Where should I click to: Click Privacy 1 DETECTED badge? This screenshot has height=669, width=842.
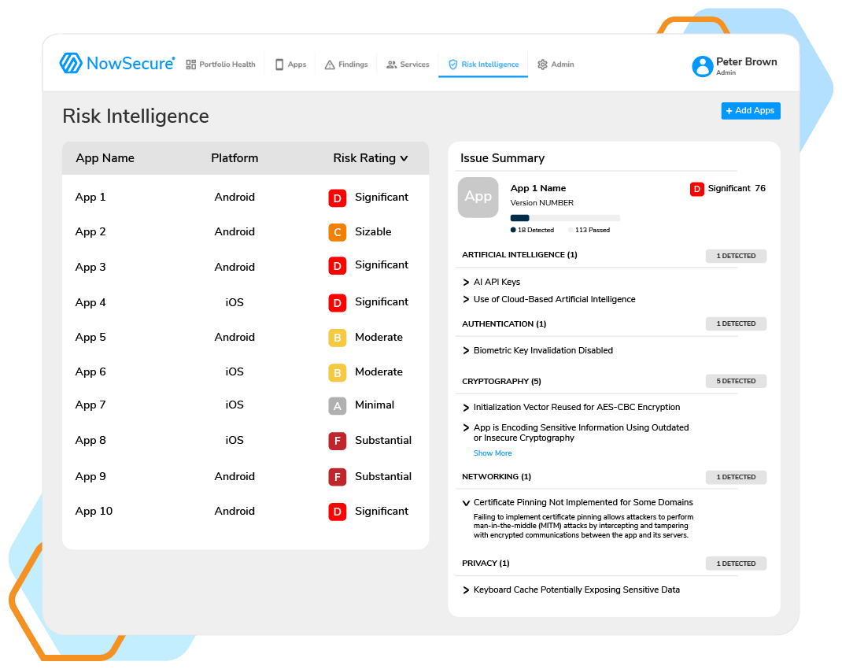click(736, 564)
